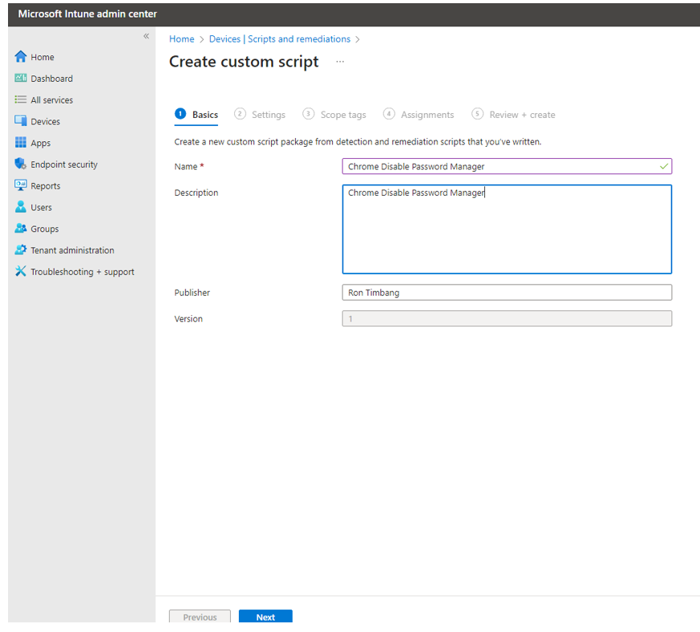
Task: Click the green checkmark in the Name field
Action: click(664, 166)
